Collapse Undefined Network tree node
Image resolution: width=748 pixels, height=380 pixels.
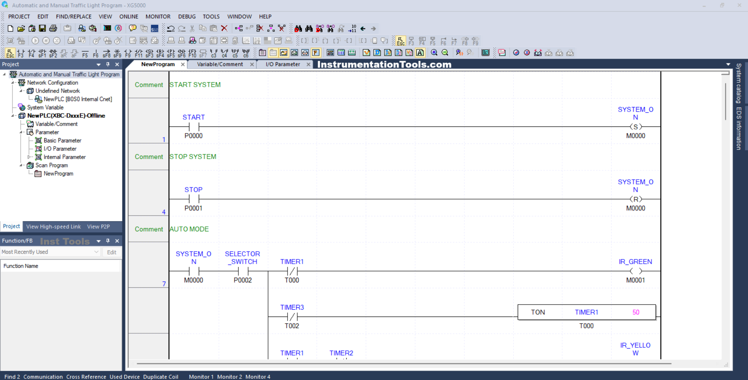pos(21,91)
